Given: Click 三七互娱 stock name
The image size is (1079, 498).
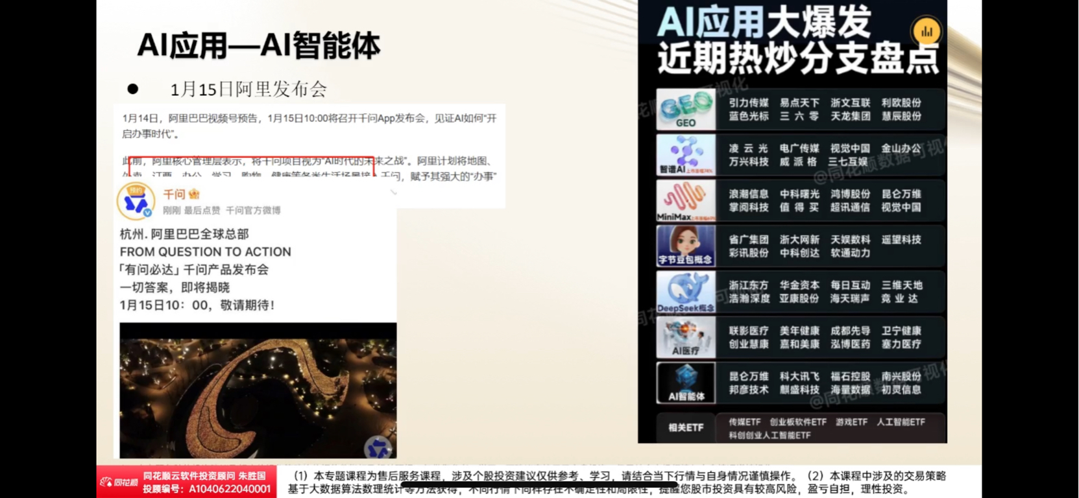Looking at the screenshot, I should point(848,161).
